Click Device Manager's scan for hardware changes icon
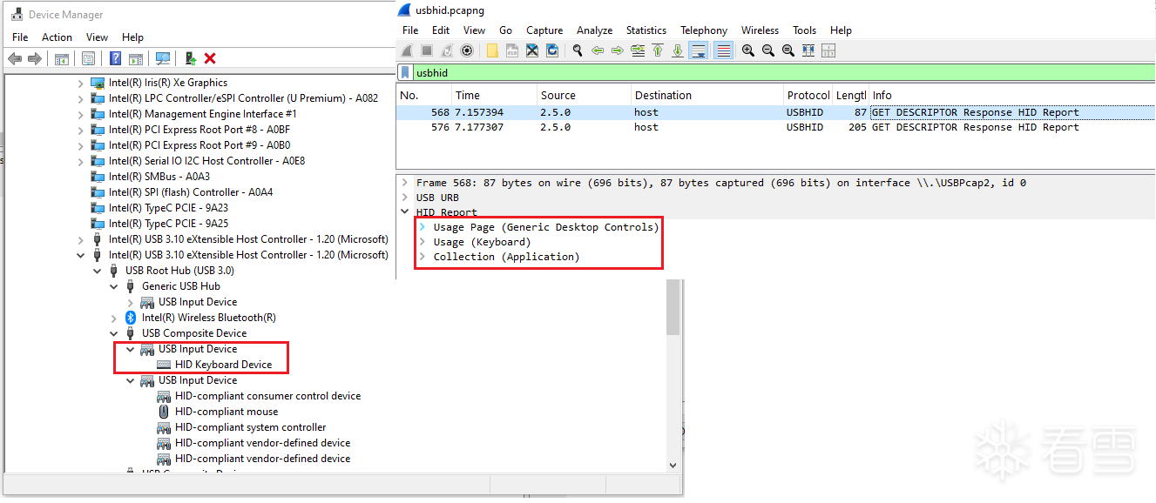Viewport: 1156px width, 503px height. pos(163,58)
